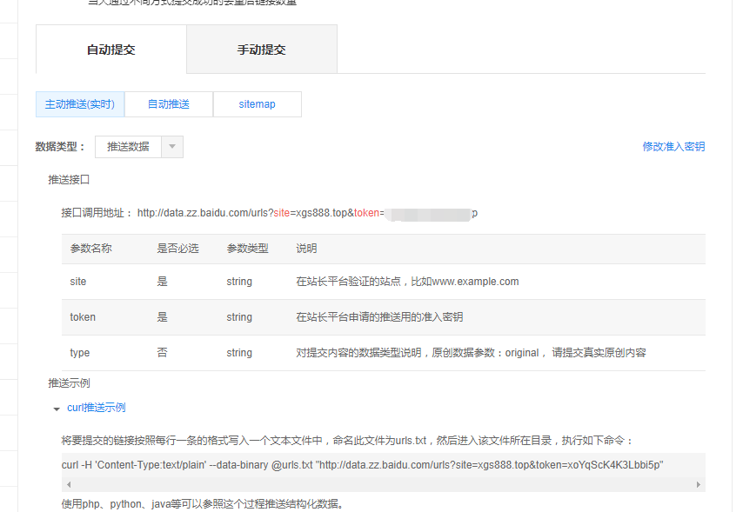Viewport: 743px width, 512px height.
Task: Click the php、python、java note text
Action: [x=203, y=504]
